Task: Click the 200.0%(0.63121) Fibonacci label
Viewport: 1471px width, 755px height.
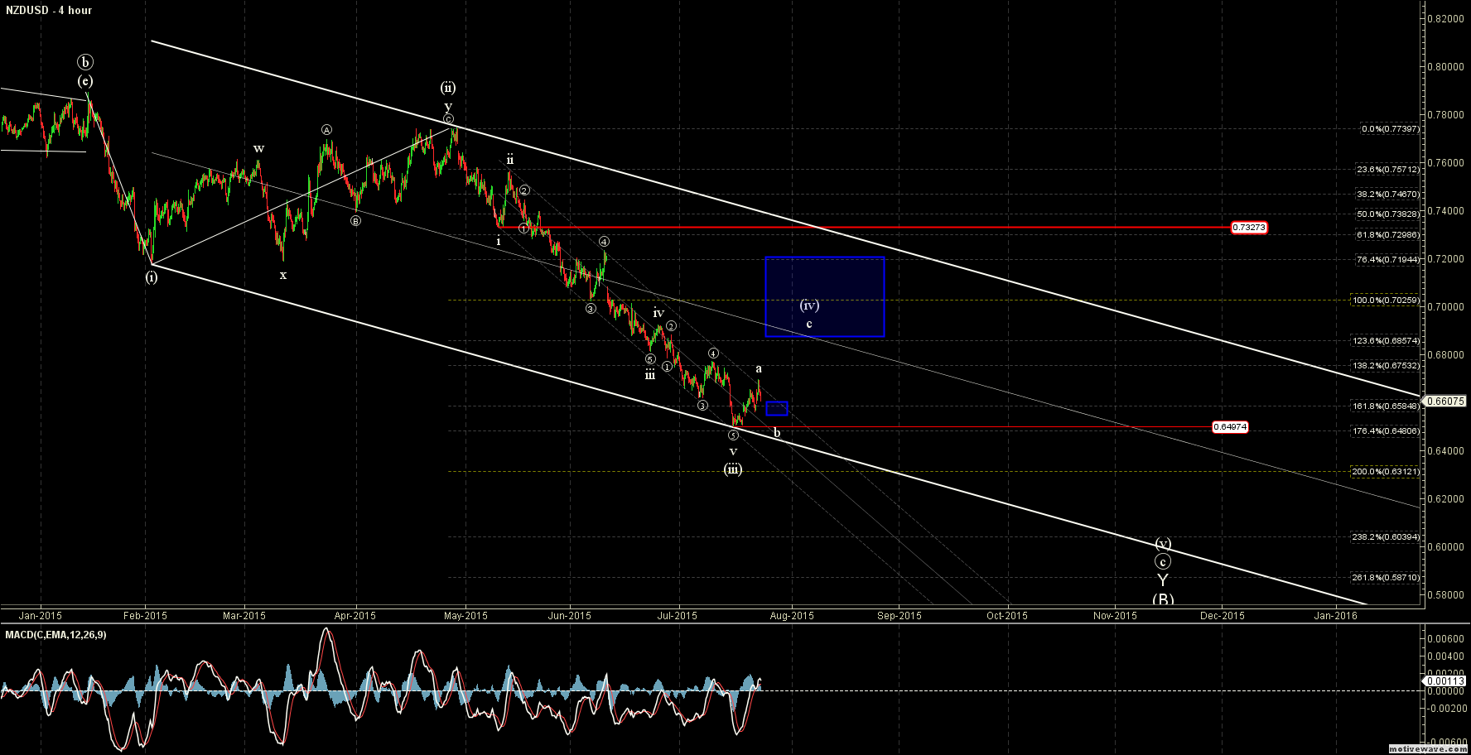Action: 1386,472
